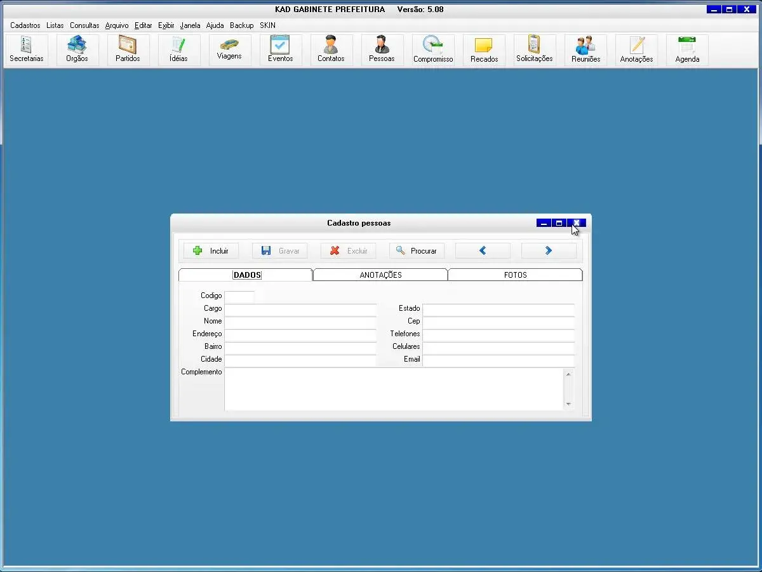Open the Backup menu
This screenshot has height=572, width=762.
coord(241,25)
